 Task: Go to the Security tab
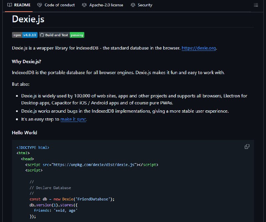tap(141, 5)
